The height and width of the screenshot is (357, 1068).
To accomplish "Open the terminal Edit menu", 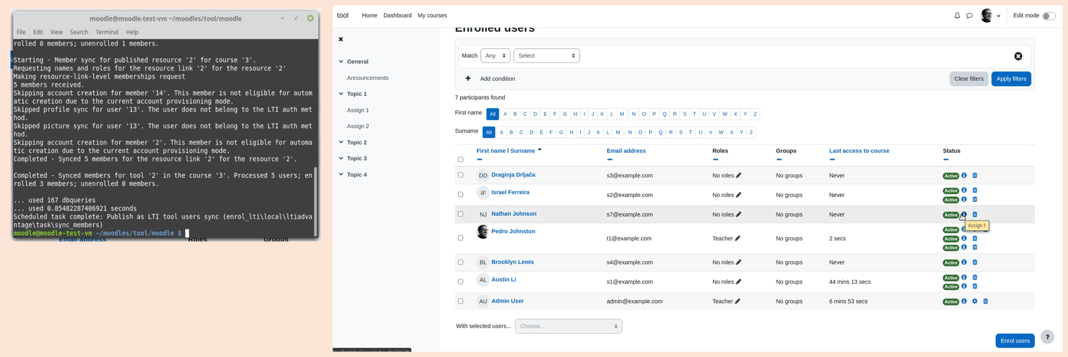I will point(38,33).
